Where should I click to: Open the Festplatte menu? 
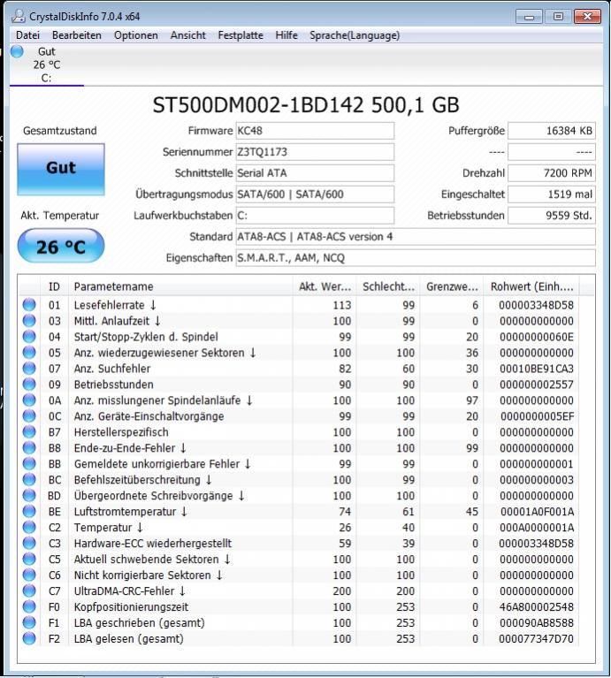[241, 35]
